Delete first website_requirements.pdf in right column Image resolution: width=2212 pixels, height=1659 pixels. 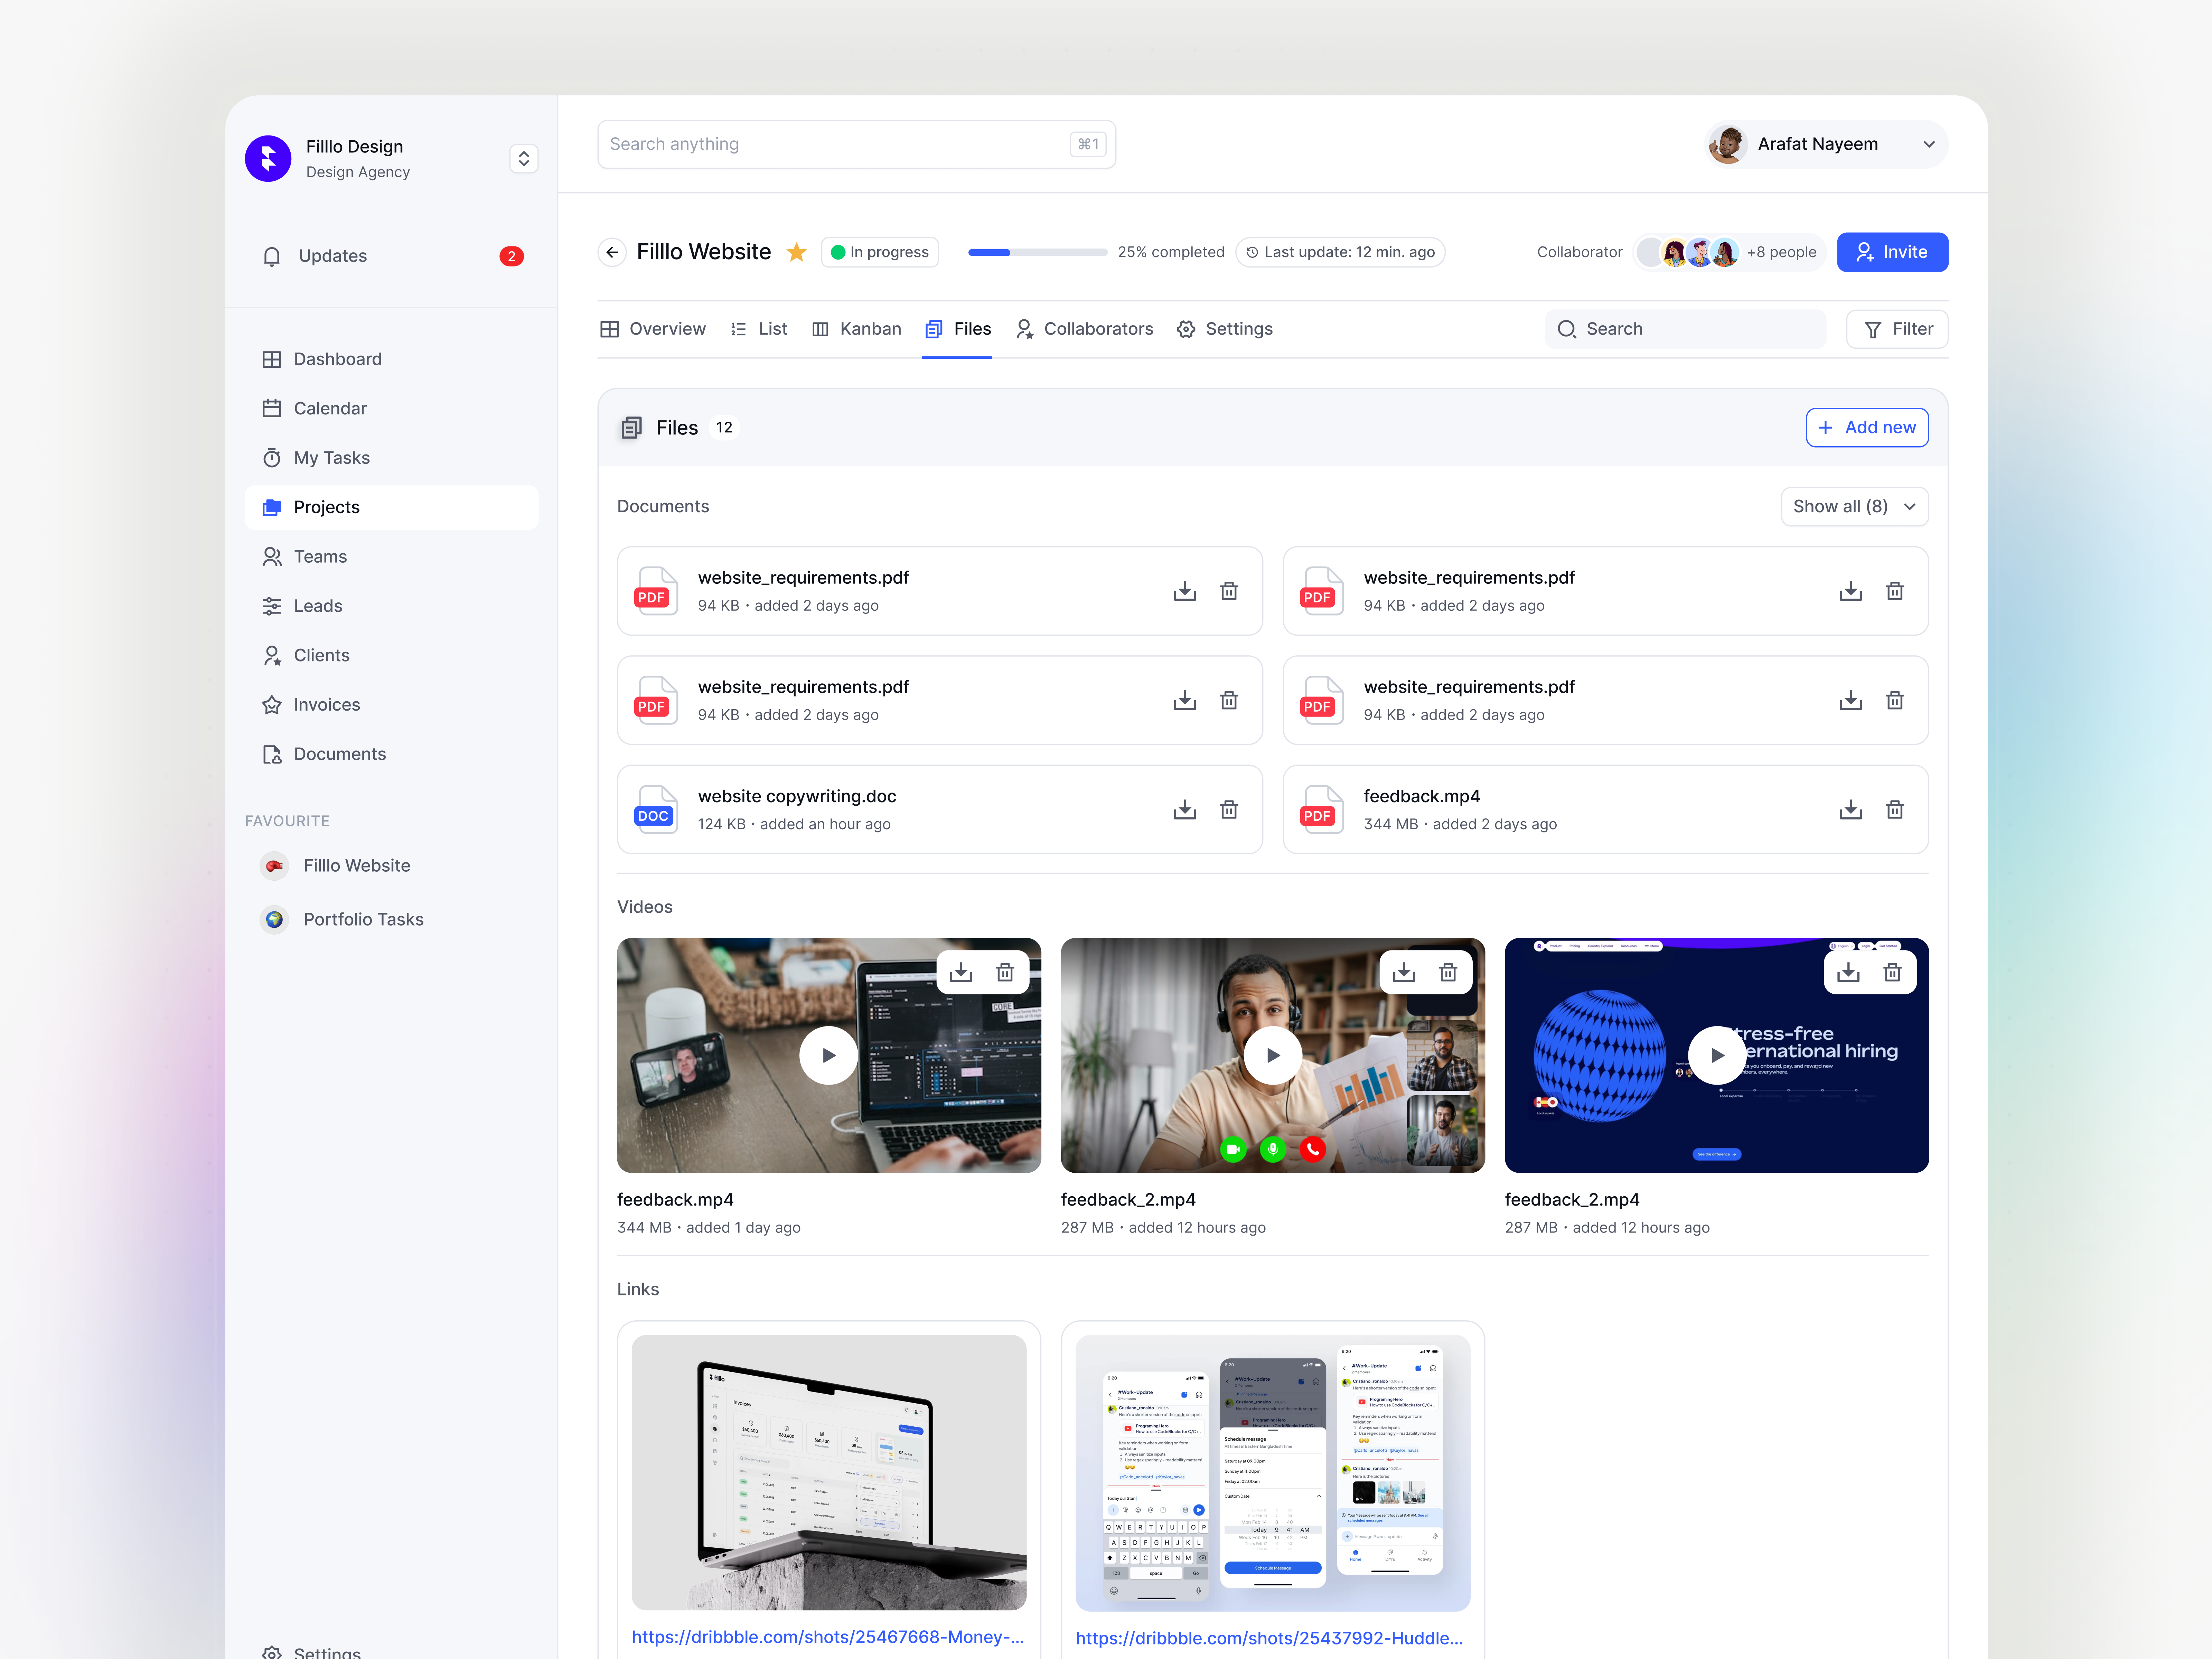pos(1895,591)
